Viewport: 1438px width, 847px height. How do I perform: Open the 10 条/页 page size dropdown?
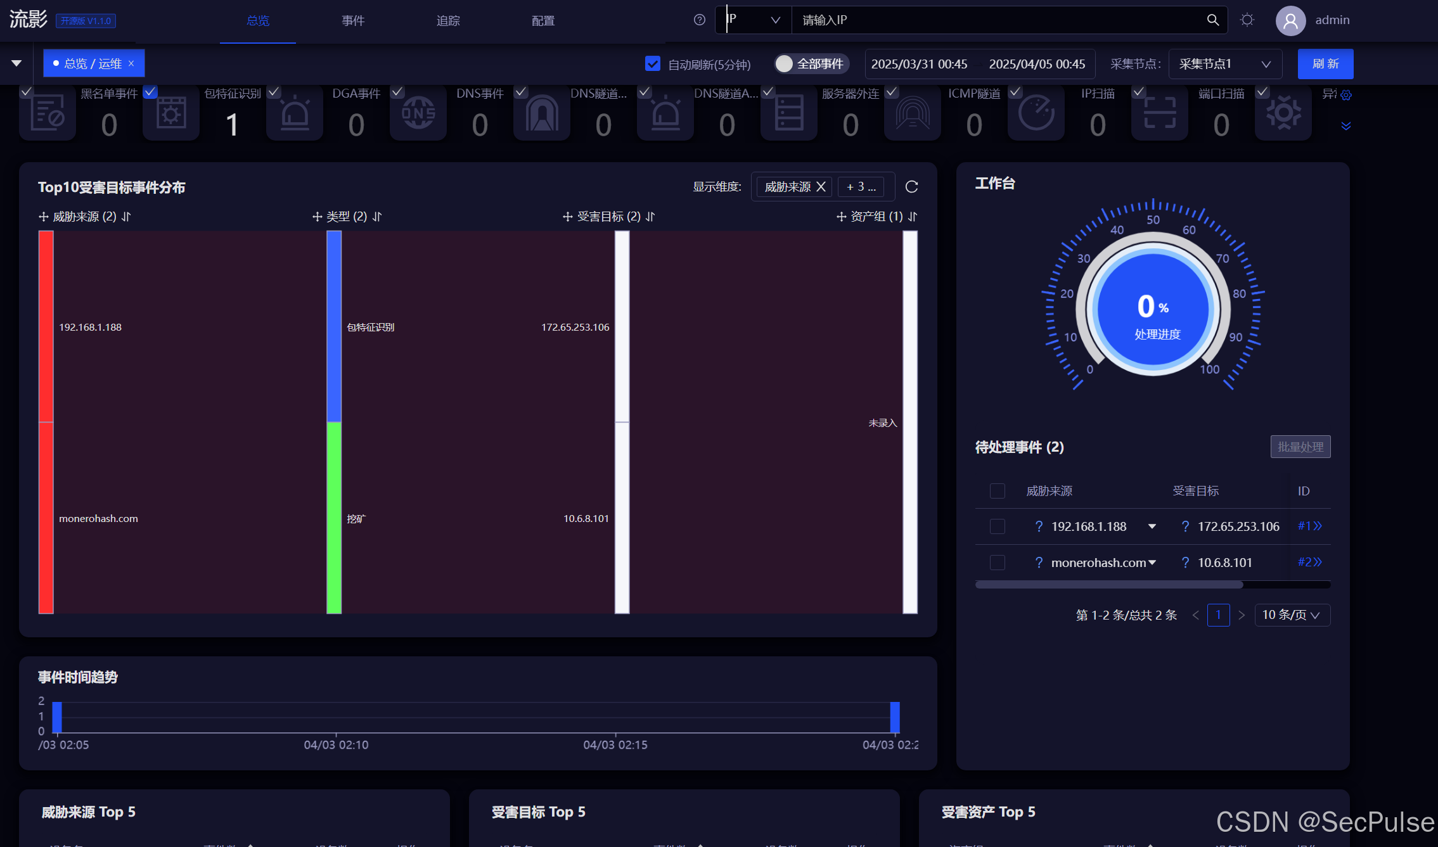tap(1292, 615)
